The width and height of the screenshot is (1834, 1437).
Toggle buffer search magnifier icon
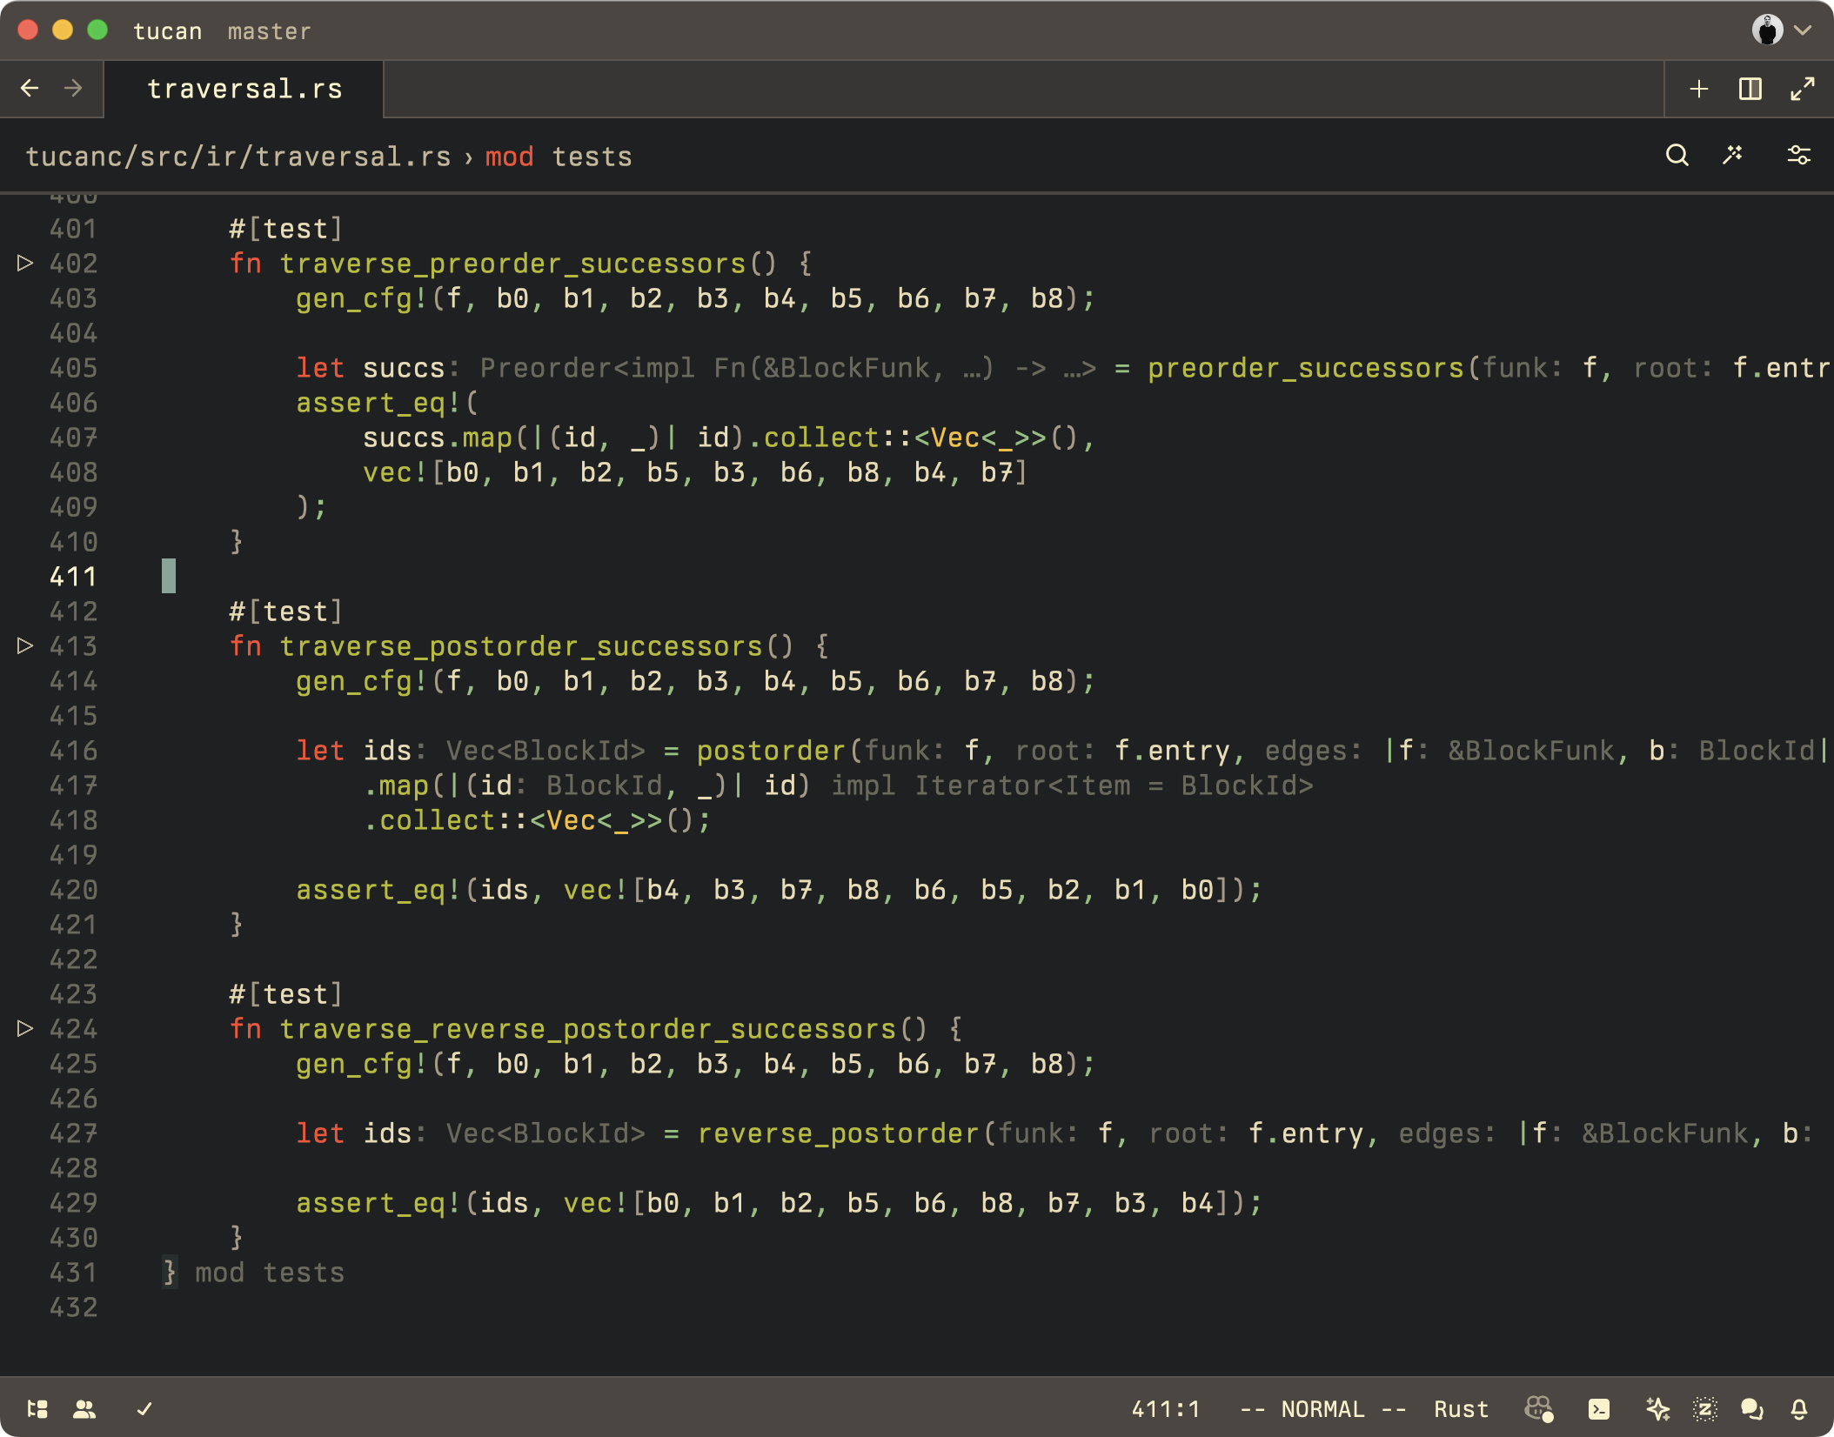[x=1677, y=156]
